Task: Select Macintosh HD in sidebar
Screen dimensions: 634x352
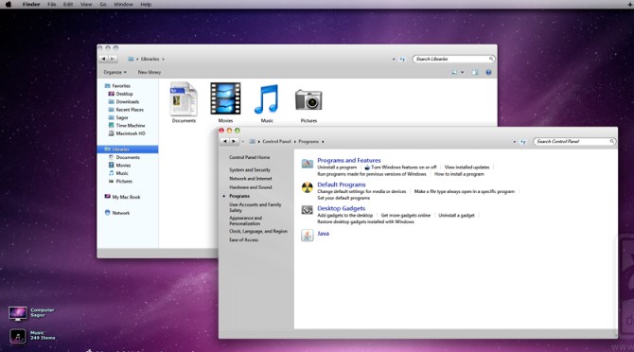Action: pyautogui.click(x=127, y=133)
